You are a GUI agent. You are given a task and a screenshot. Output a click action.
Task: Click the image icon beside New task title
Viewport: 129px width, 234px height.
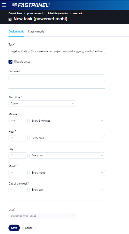(x=10, y=19)
